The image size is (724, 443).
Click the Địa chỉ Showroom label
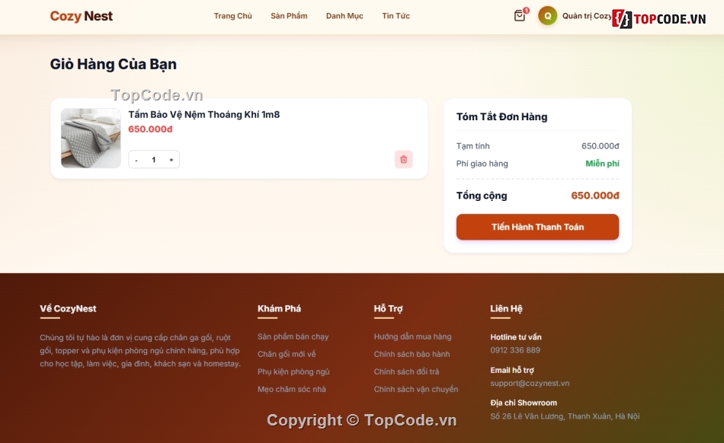coord(524,403)
